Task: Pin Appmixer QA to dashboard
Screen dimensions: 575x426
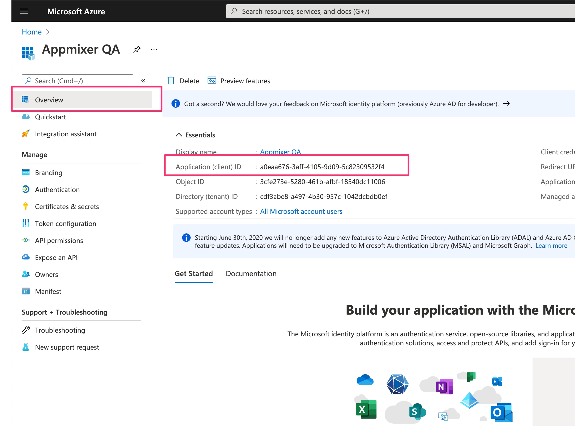Action: (137, 49)
